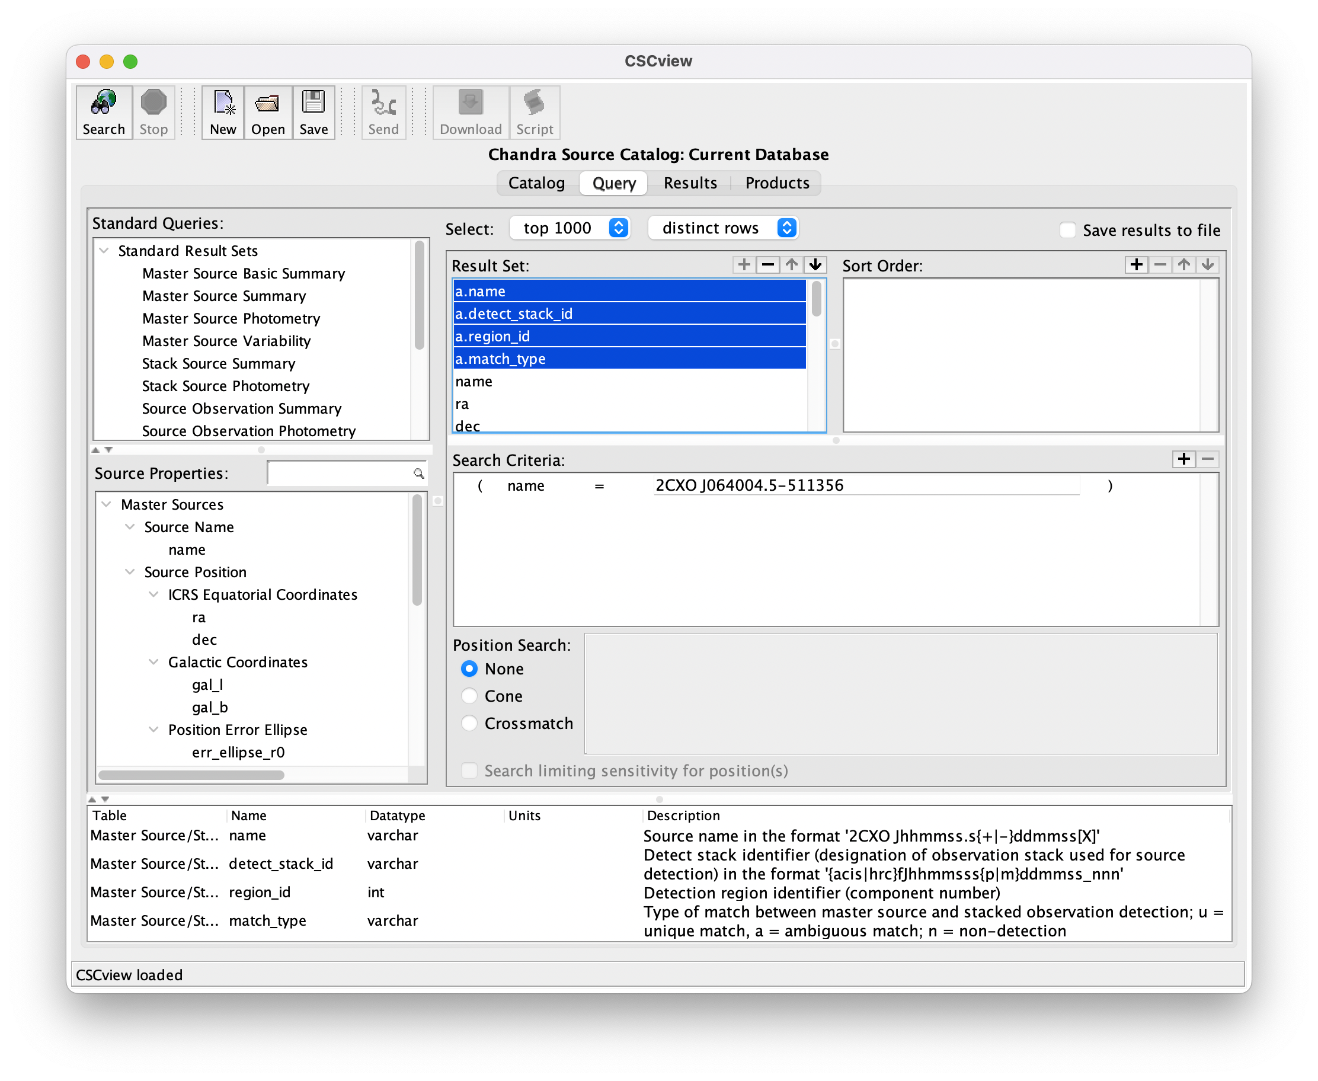Click the Download toolbar icon
The image size is (1318, 1081).
pyautogui.click(x=470, y=112)
